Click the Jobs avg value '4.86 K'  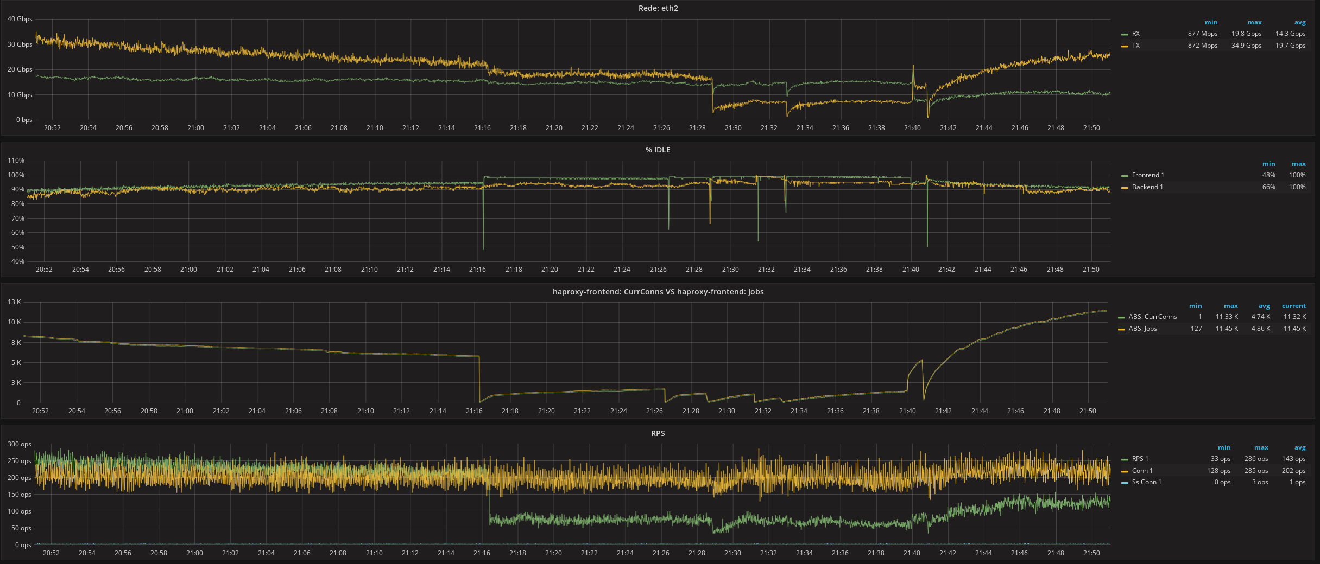point(1261,329)
